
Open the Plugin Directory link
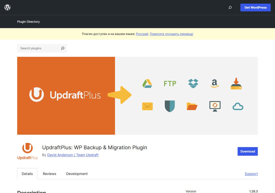click(28, 21)
